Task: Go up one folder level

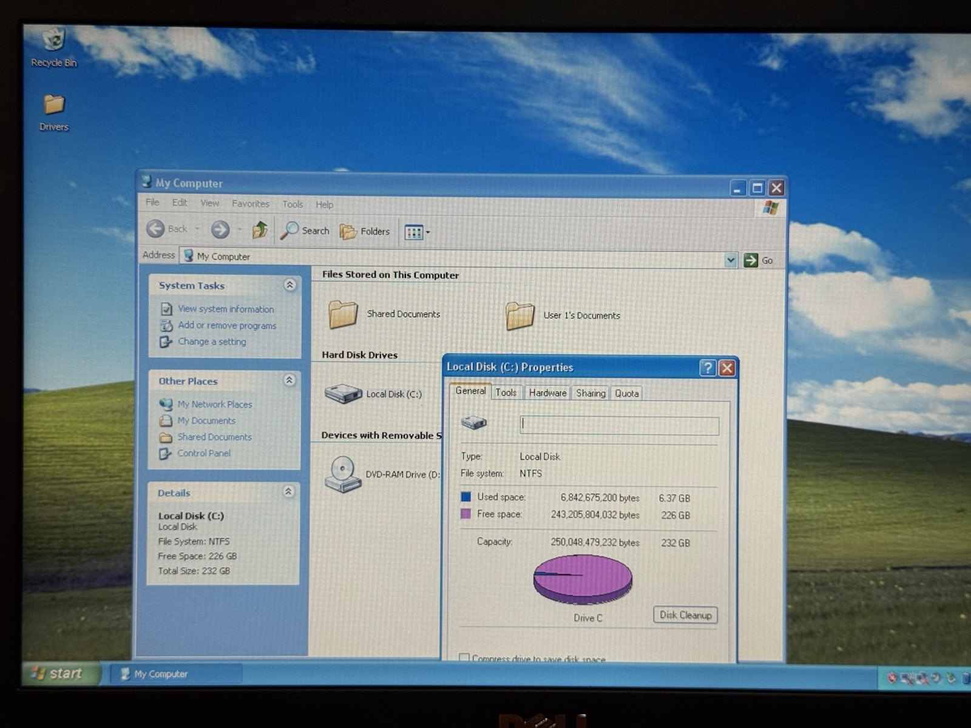Action: [260, 230]
